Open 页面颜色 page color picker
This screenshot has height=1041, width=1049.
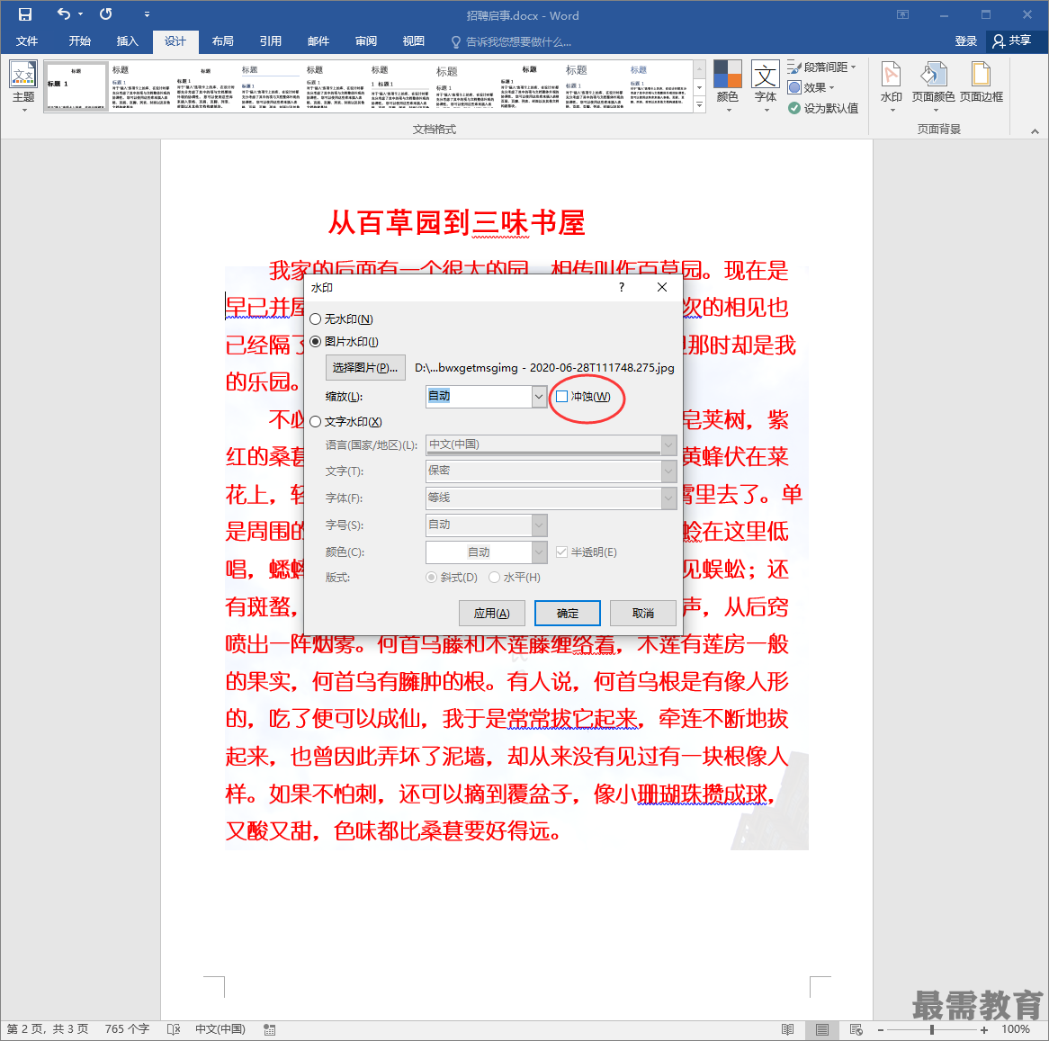[x=933, y=86]
